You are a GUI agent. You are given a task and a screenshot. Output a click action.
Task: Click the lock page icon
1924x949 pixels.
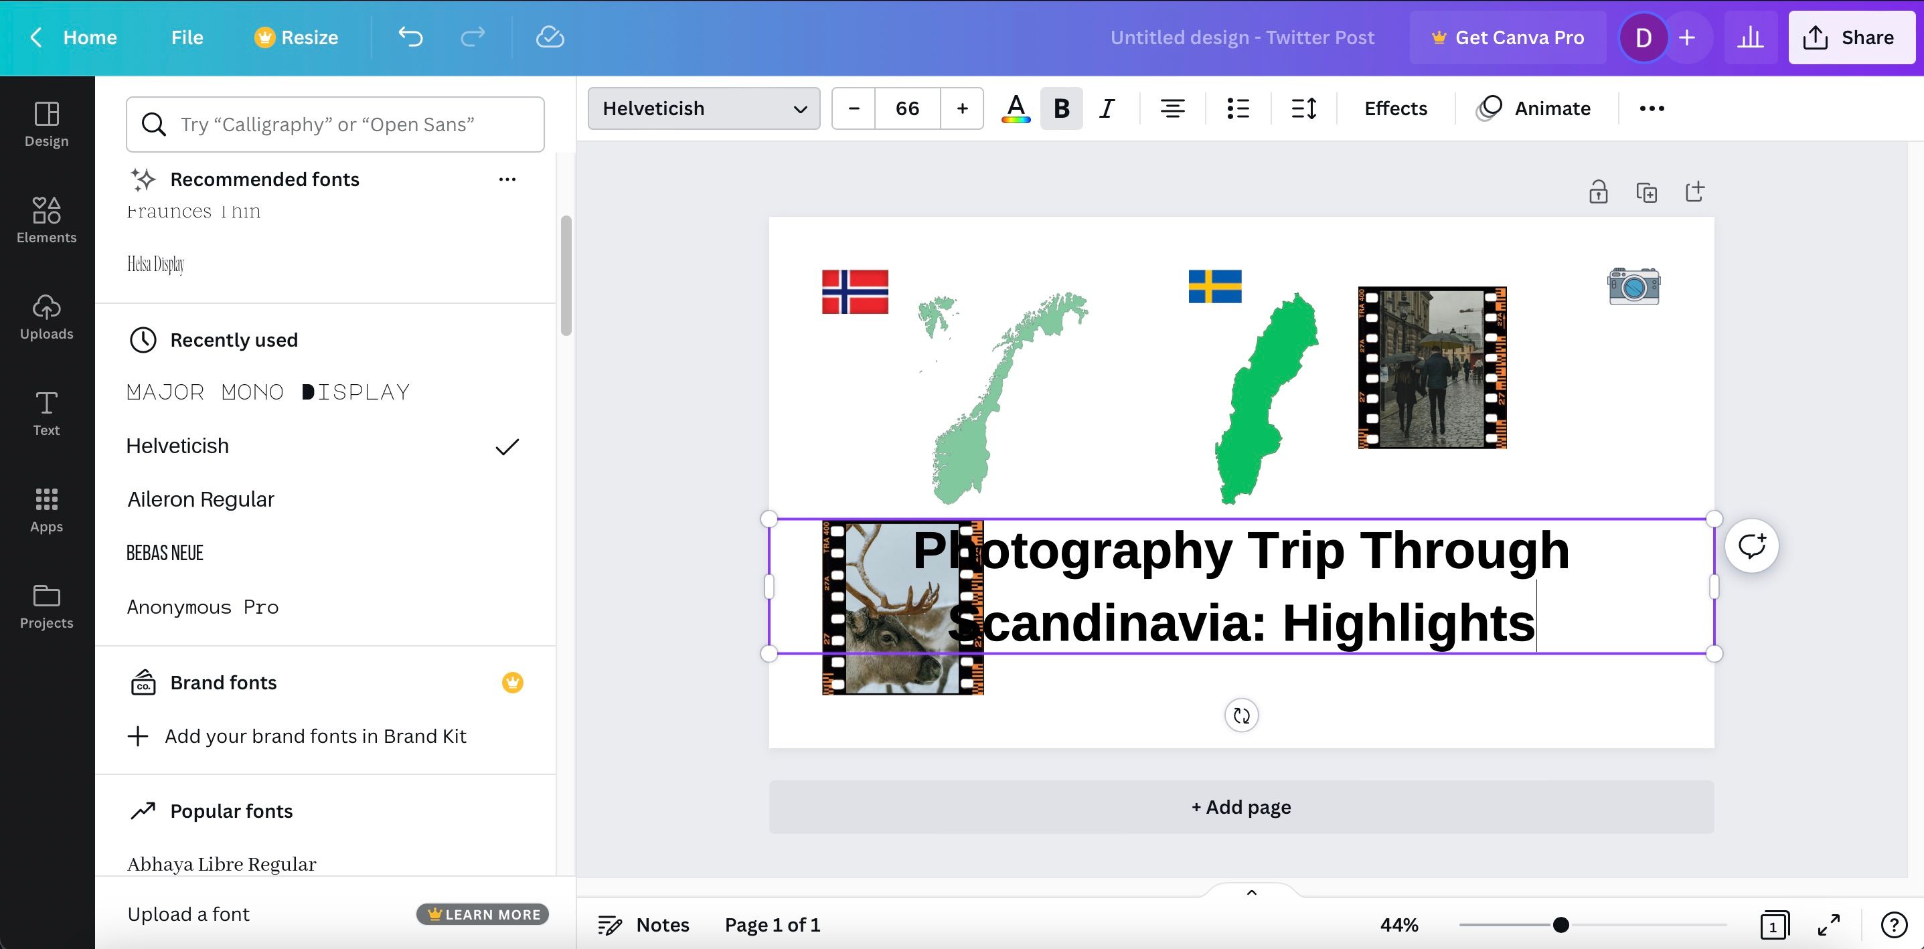tap(1597, 192)
